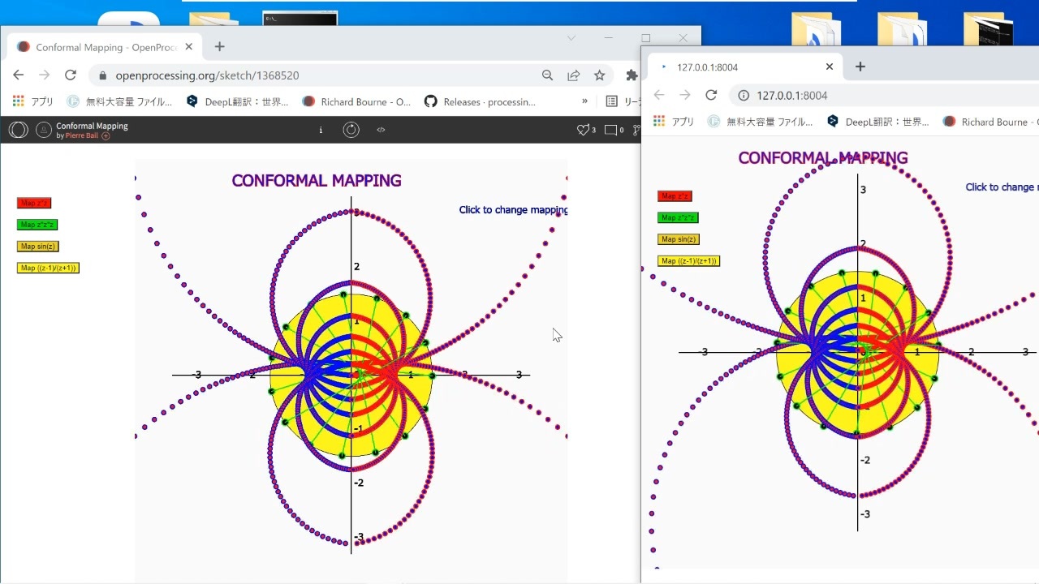
Task: Focus the 127.0.0.1:8004 address bar
Action: 884,95
